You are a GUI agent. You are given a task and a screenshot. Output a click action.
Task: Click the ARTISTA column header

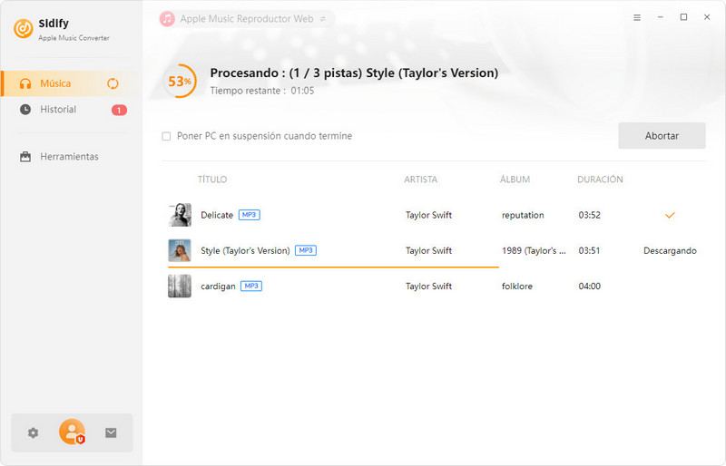tap(420, 180)
